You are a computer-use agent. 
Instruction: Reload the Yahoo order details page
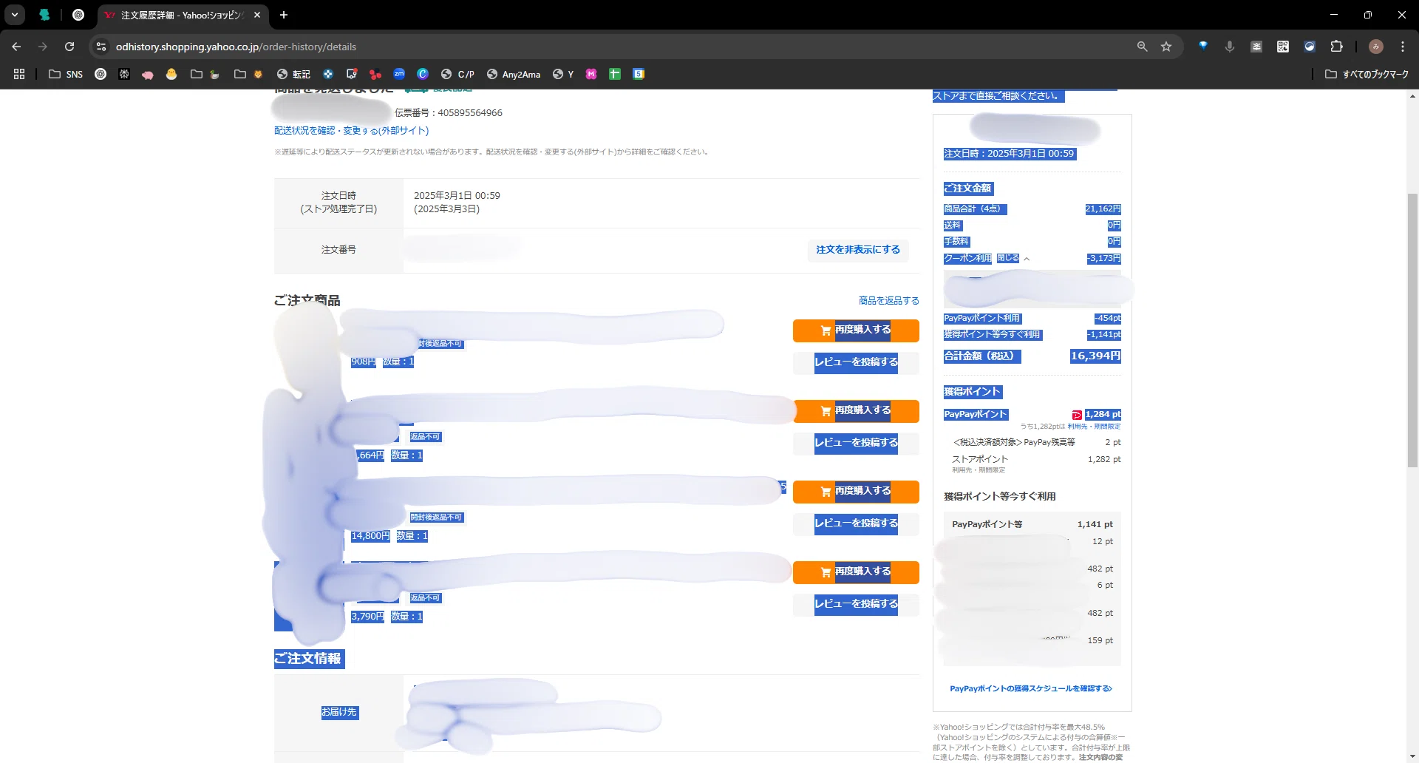tap(69, 47)
